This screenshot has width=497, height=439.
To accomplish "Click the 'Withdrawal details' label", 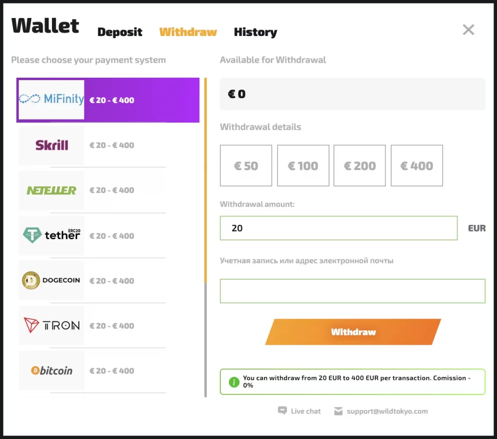I will click(261, 127).
